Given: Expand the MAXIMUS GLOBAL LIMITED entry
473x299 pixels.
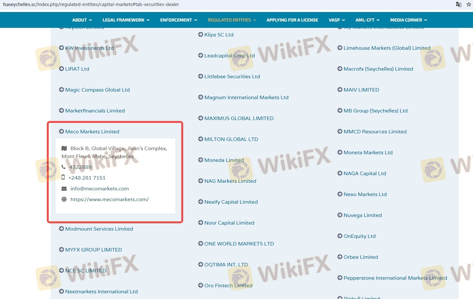Looking at the screenshot, I should 239,118.
